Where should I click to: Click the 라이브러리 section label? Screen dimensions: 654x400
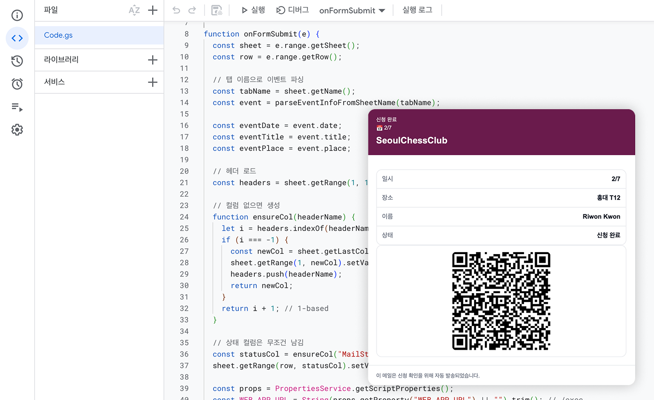(x=61, y=60)
